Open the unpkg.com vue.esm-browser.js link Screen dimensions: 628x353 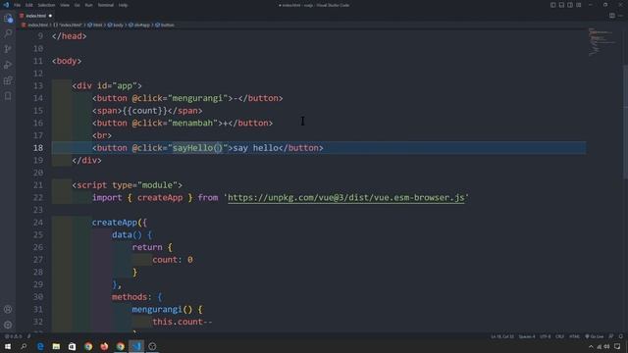tap(346, 198)
